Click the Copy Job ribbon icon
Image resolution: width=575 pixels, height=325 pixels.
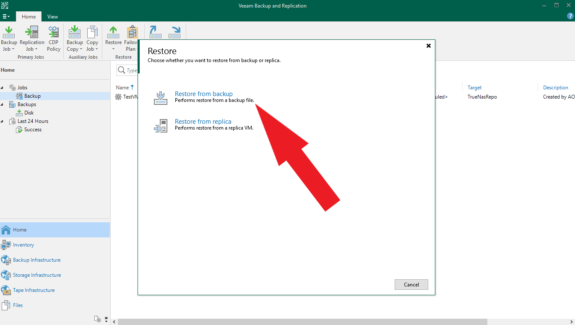coord(92,32)
